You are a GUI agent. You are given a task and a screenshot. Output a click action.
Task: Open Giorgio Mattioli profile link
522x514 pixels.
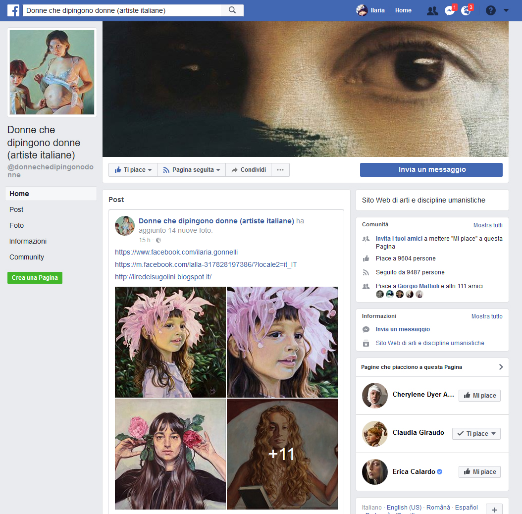pos(418,286)
